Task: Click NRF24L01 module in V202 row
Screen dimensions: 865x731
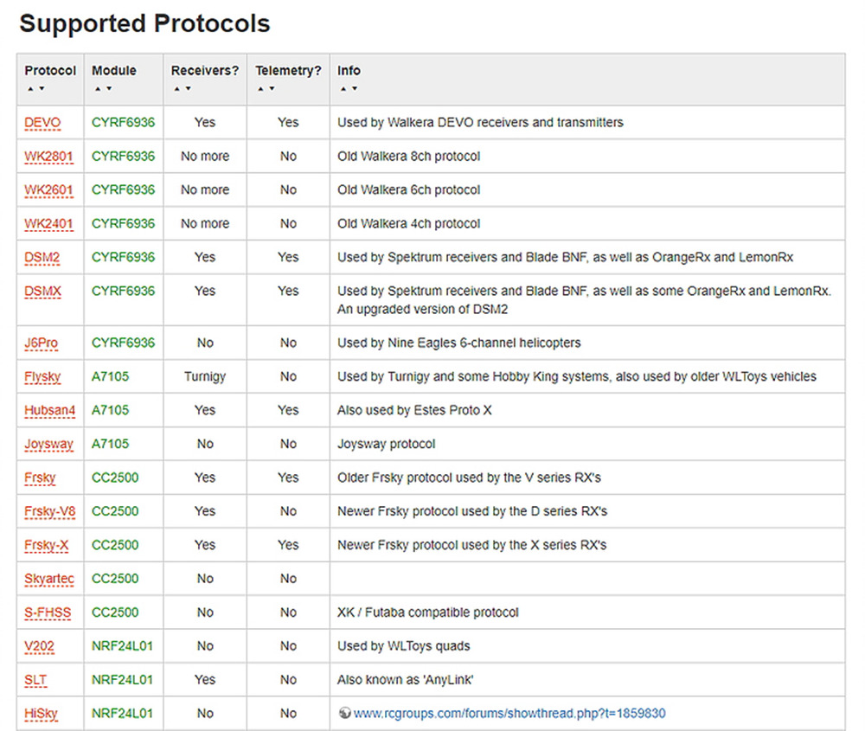Action: 122,646
